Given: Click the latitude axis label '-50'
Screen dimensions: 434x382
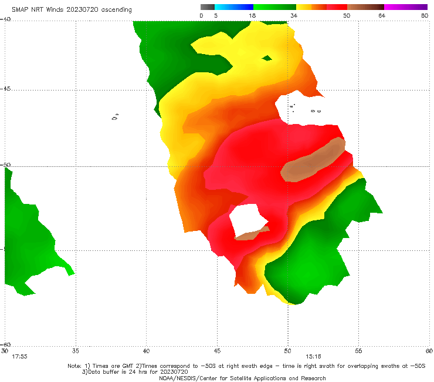Looking at the screenshot, I should tap(5, 165).
